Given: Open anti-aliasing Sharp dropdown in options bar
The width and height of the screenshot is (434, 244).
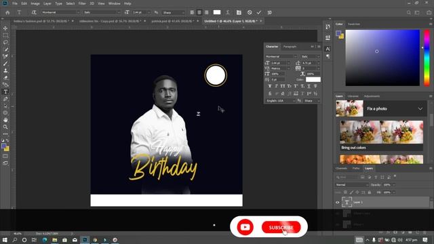Looking at the screenshot, I should [174, 12].
